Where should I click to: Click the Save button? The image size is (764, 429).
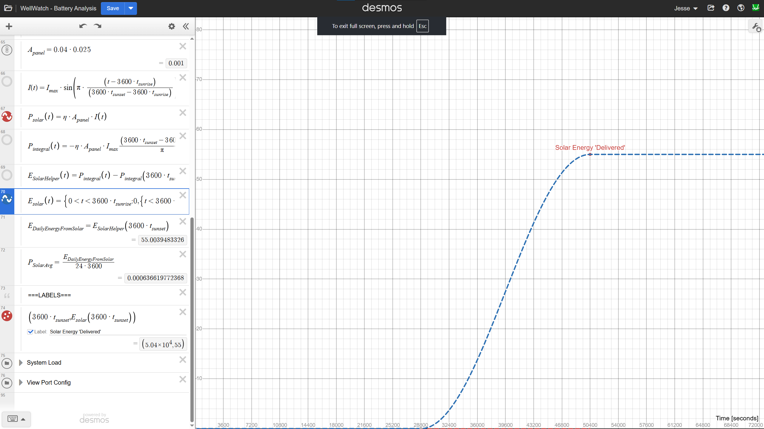coord(113,8)
